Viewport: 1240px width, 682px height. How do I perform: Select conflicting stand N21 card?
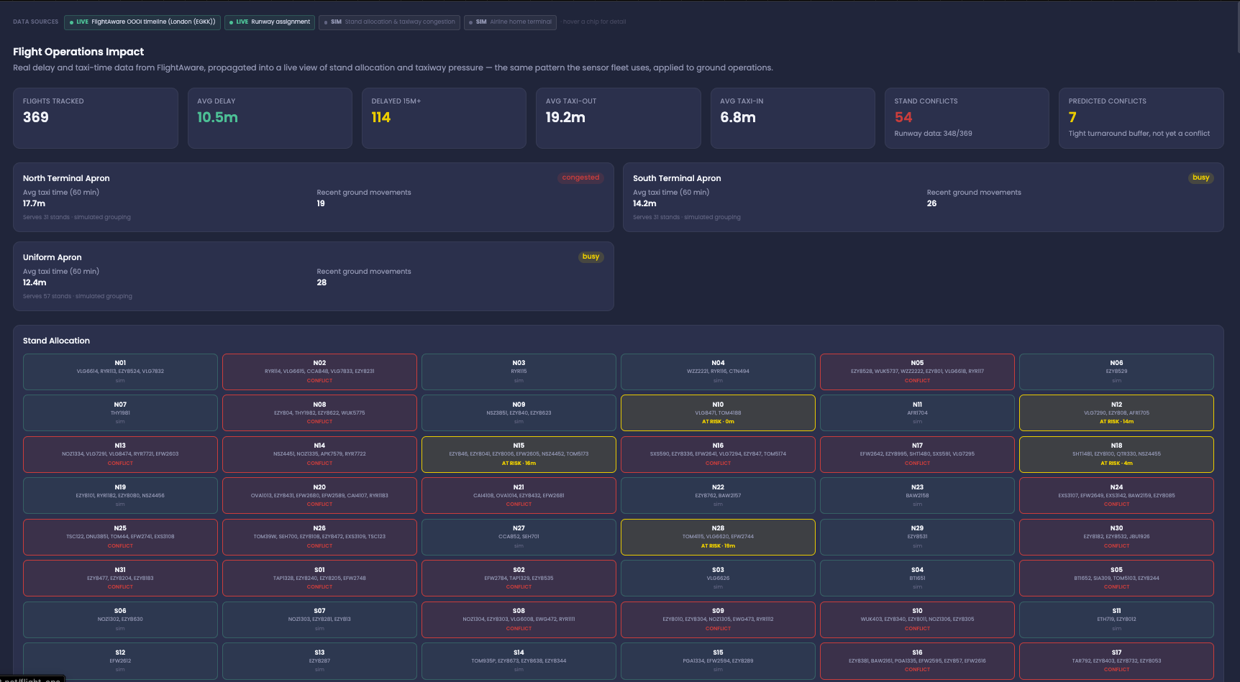(x=519, y=496)
